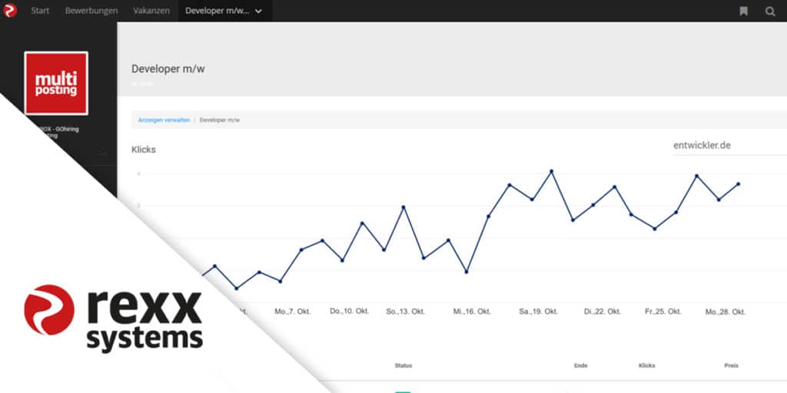Viewport: 787px width, 393px height.
Task: Click the multiposting logo tile
Action: (56, 83)
